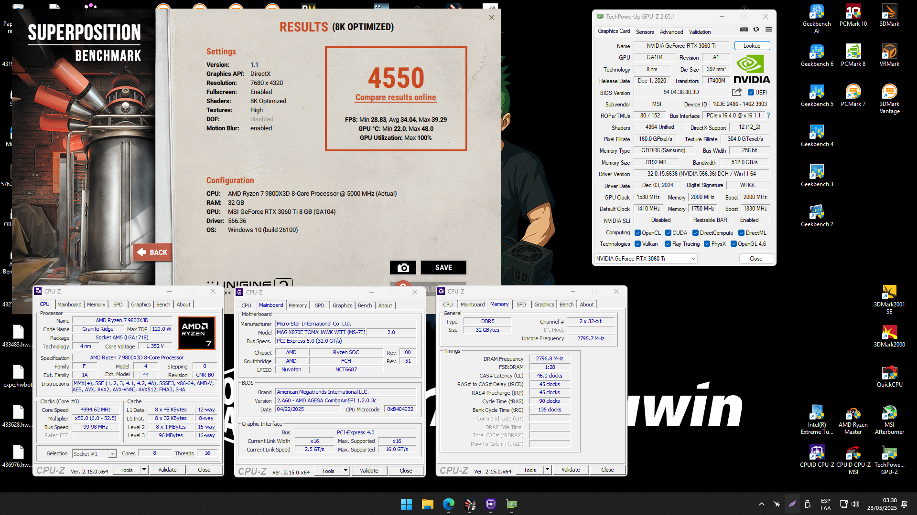Image resolution: width=917 pixels, height=515 pixels.
Task: Click the GPU-Z refresh icon
Action: point(756,29)
